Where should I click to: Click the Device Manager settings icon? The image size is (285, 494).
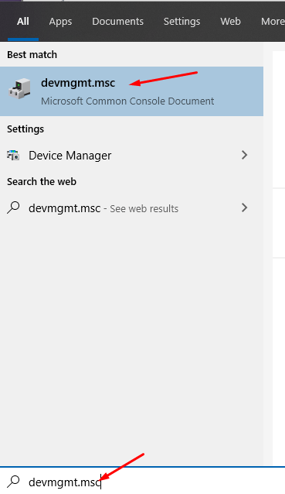[x=13, y=156]
